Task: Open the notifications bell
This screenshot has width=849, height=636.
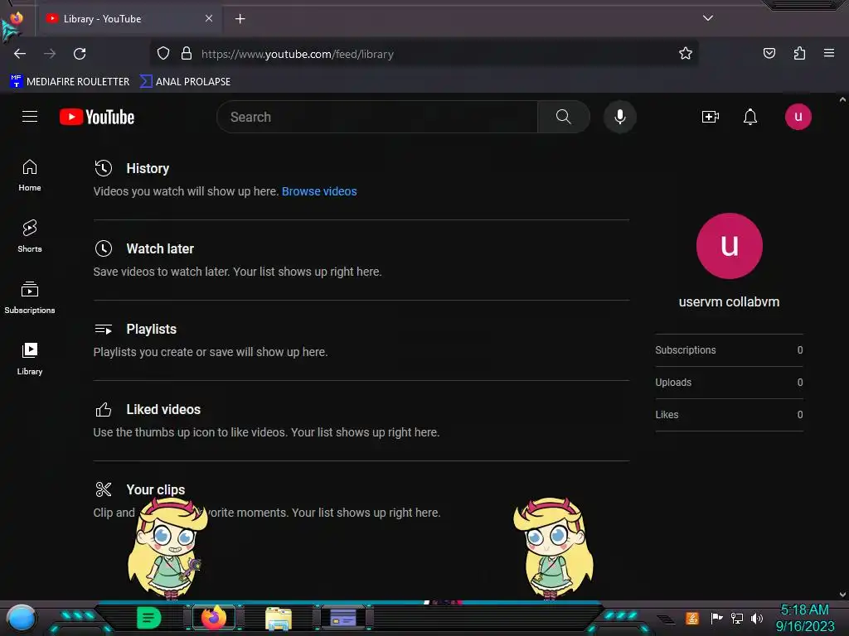Action: [750, 117]
